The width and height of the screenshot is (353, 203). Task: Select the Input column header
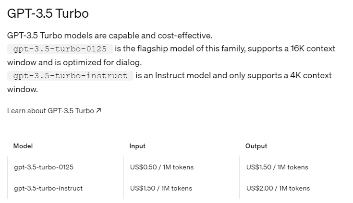tap(137, 146)
